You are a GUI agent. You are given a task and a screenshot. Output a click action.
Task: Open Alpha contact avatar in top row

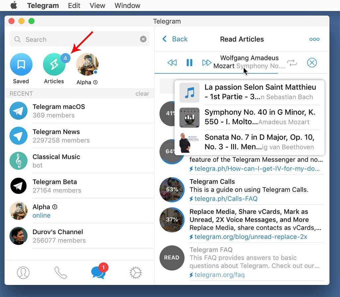[x=87, y=64]
